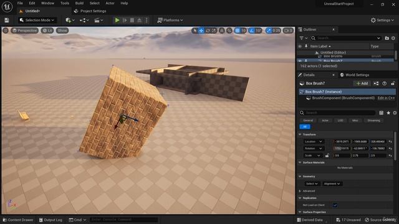Click the stop simulation square button
Screen dimensions: 399x224
click(x=132, y=20)
